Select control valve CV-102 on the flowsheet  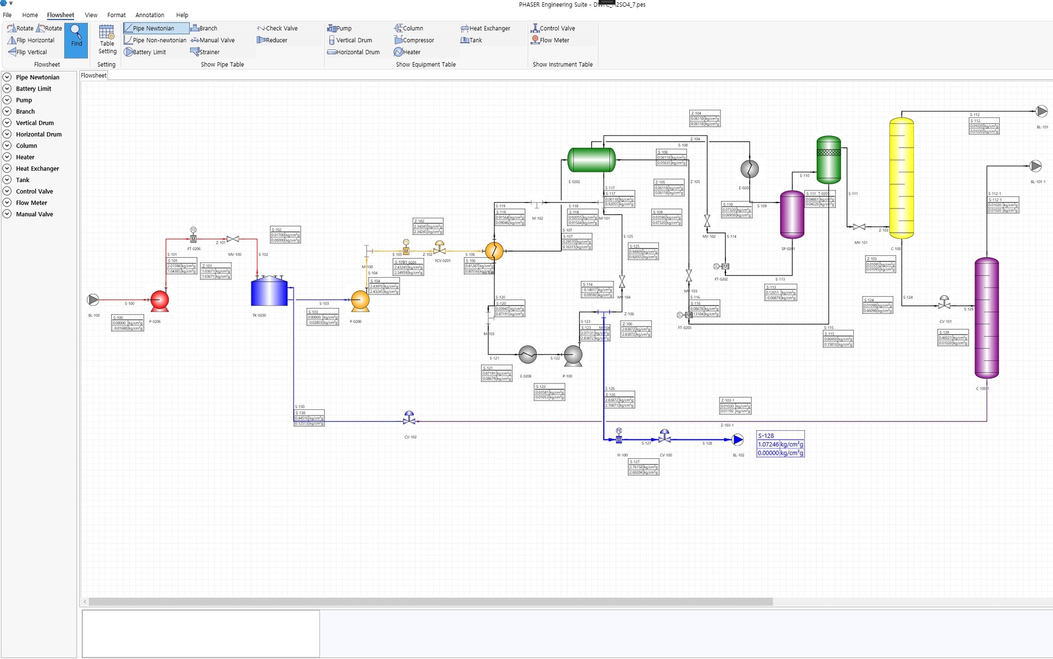click(409, 418)
